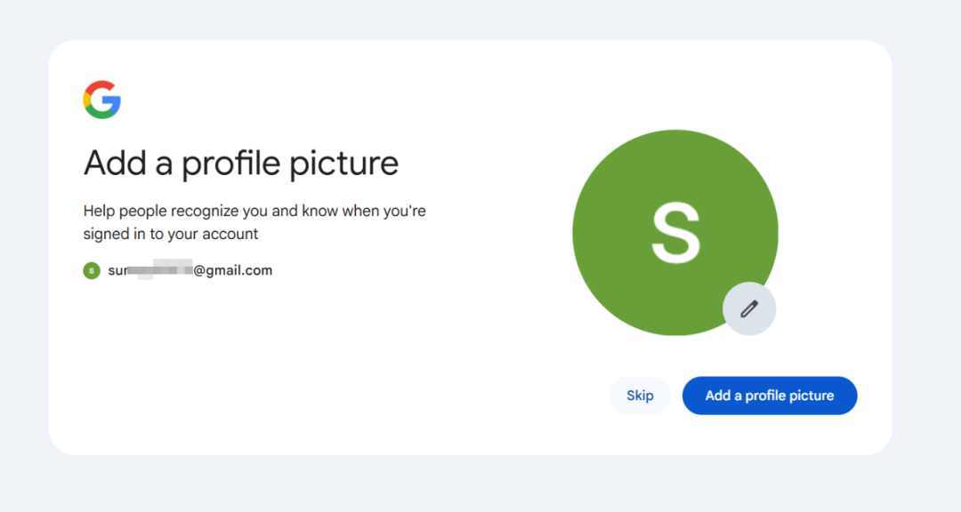Click the Google logo

pos(102,100)
